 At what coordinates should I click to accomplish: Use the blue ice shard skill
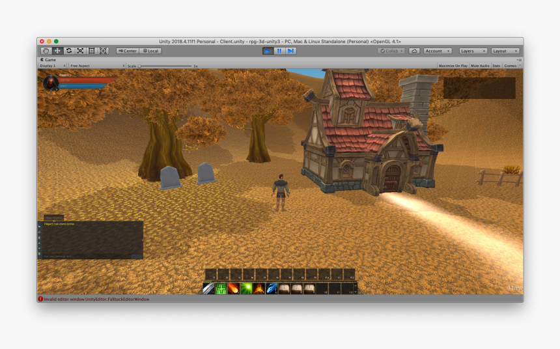click(x=272, y=288)
